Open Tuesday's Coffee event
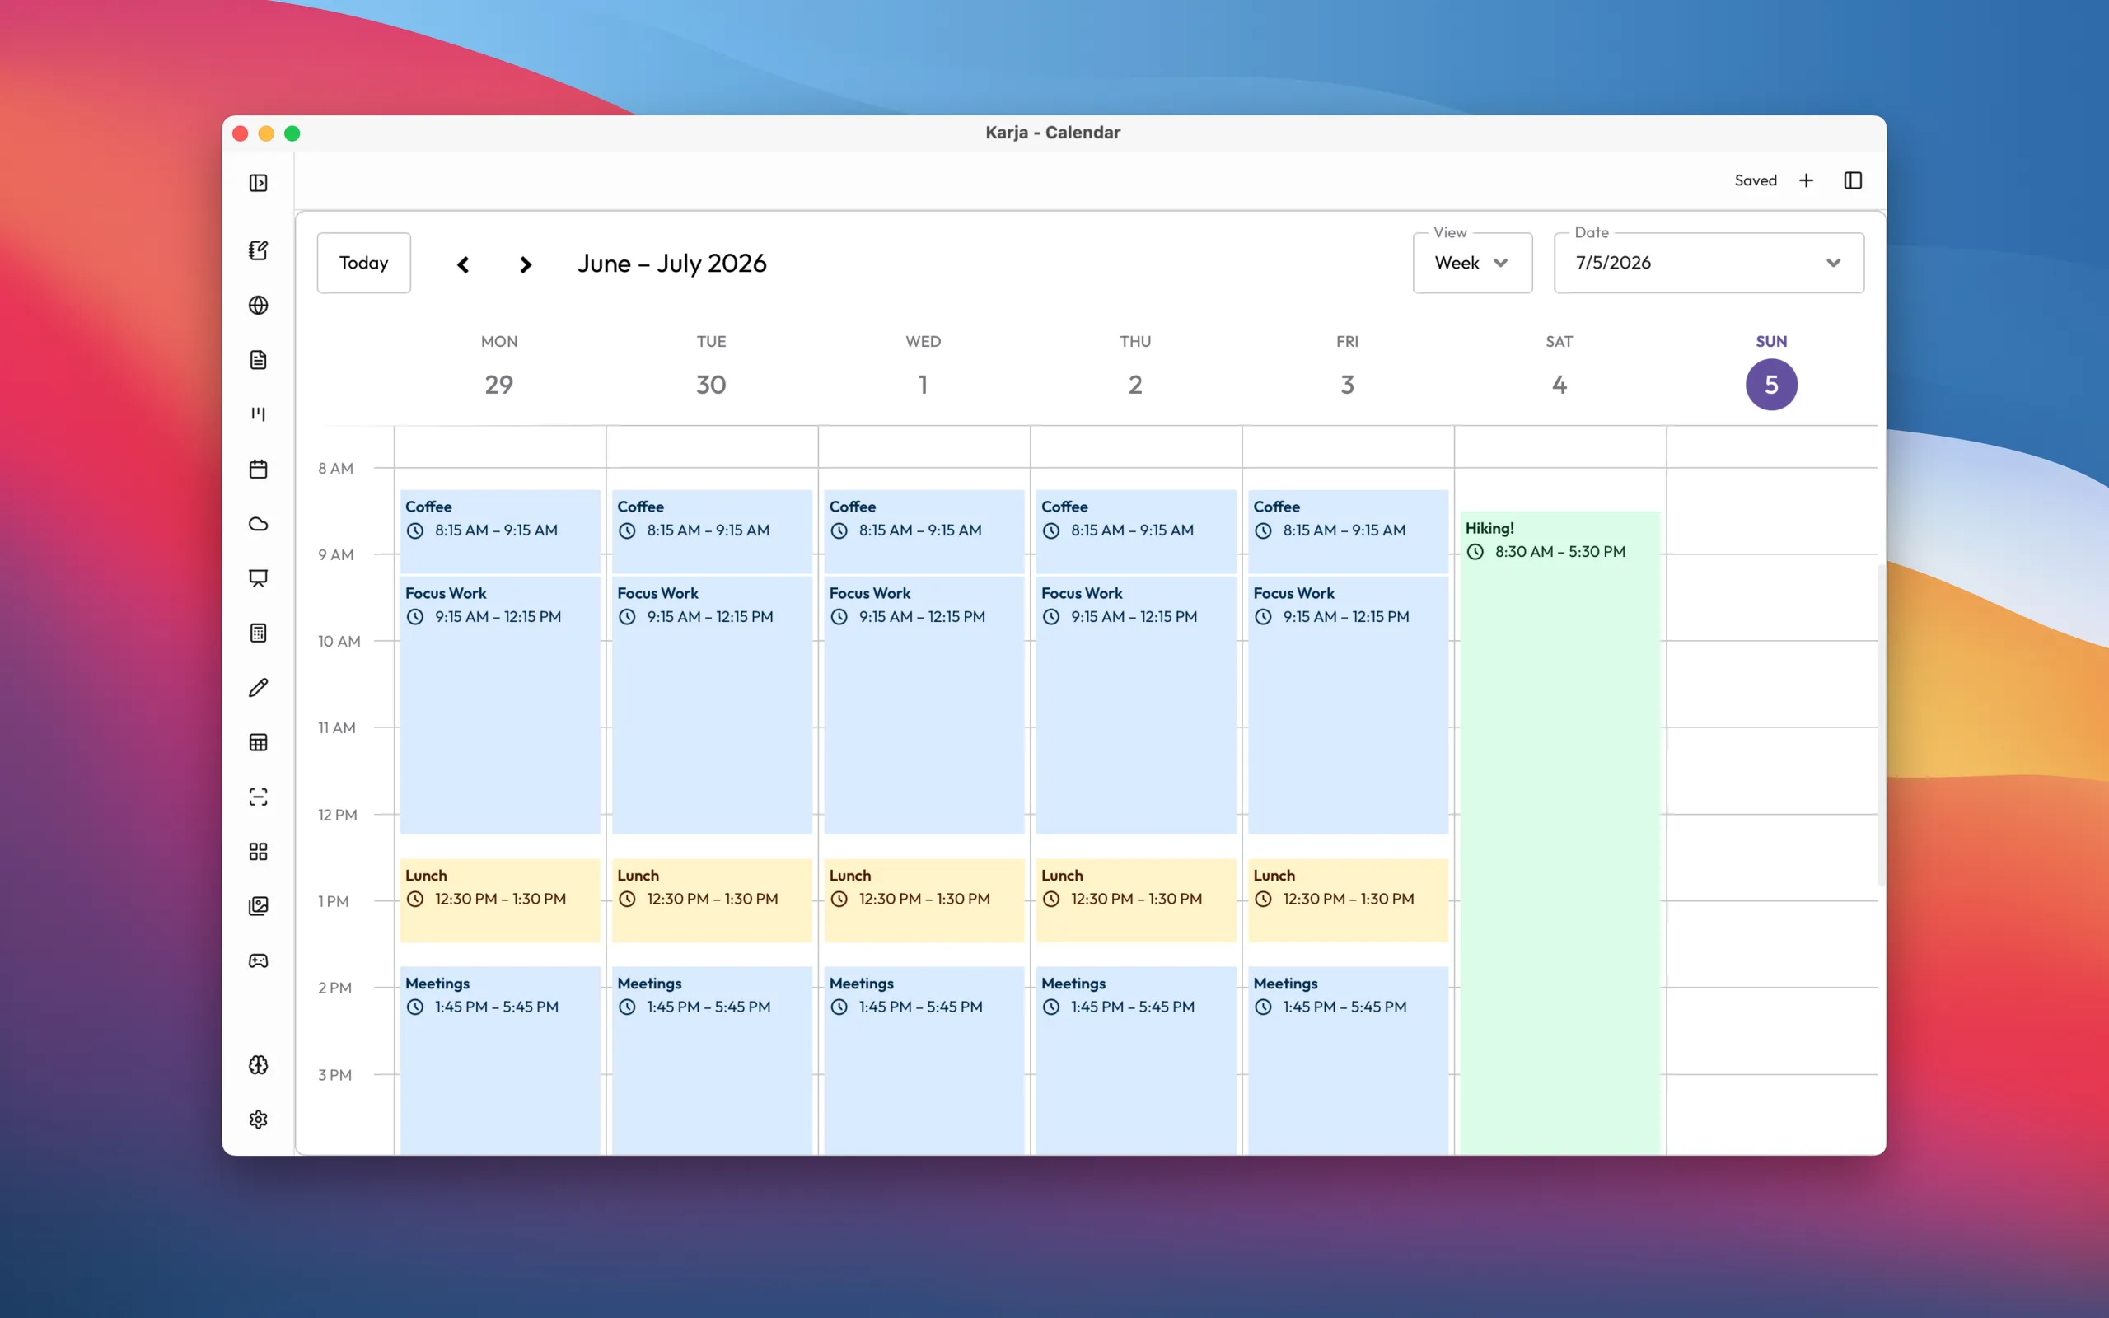This screenshot has height=1318, width=2109. pos(711,530)
